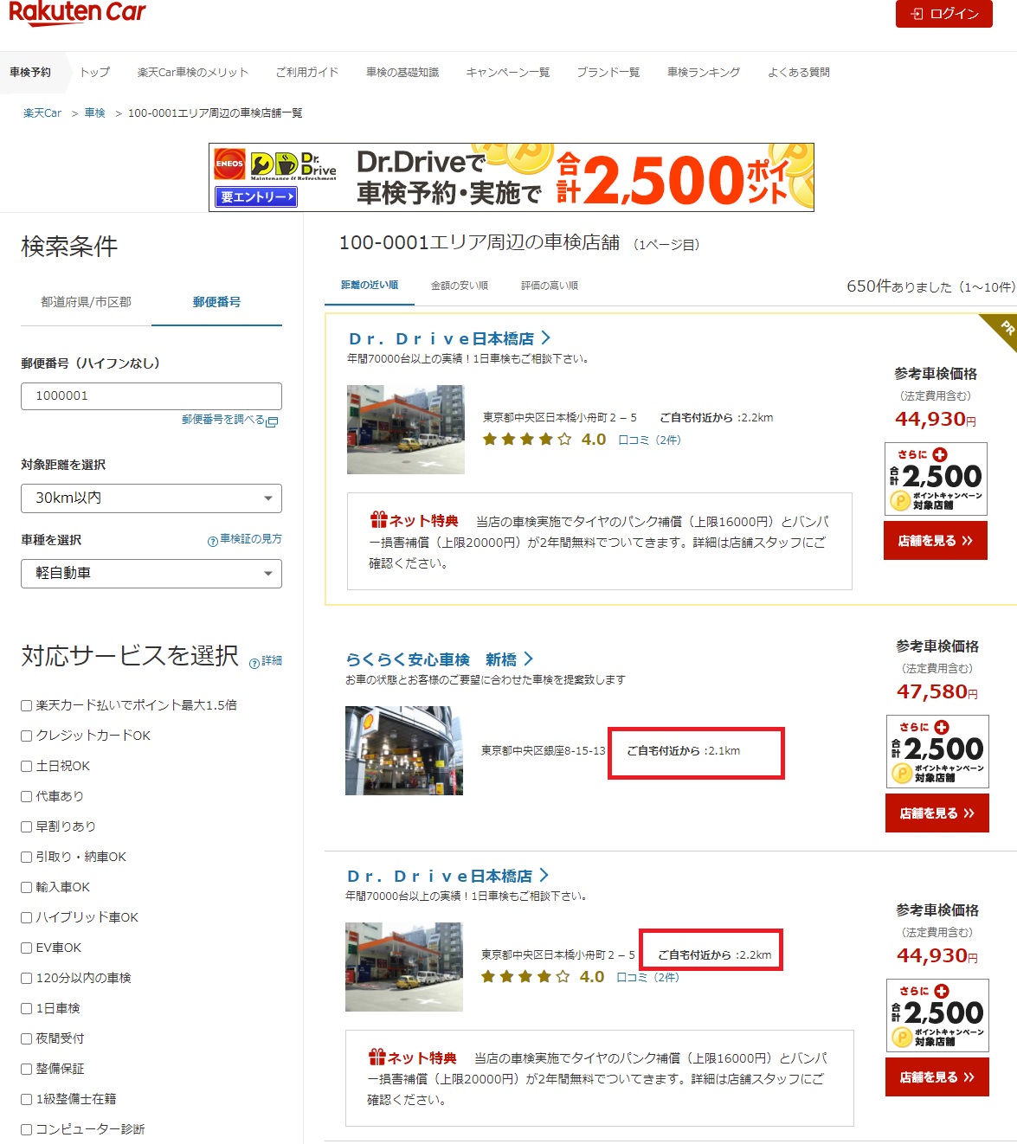Viewport: 1017px width, 1144px height.
Task: Click the 100-0001エリア周辺の車検店舗 heading
Action: (480, 243)
